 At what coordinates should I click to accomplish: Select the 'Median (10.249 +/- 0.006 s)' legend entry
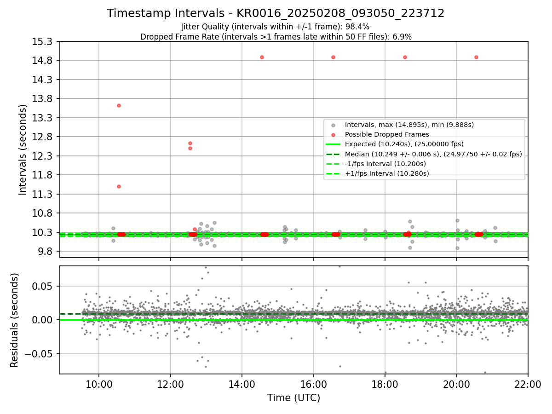tap(433, 154)
